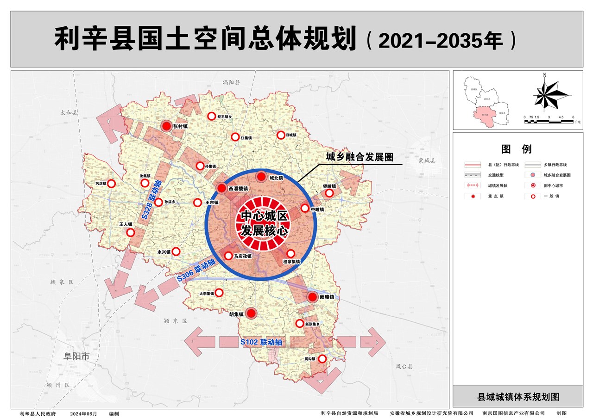Click the 颍州区 district label

tap(58, 385)
